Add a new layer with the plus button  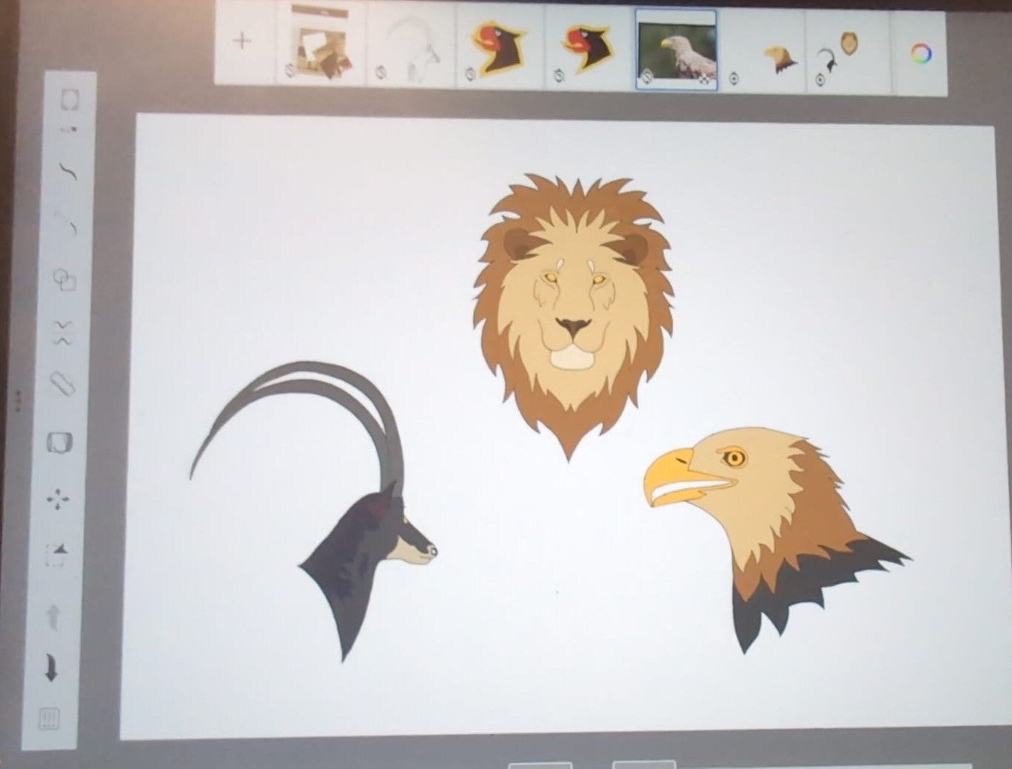pos(242,40)
